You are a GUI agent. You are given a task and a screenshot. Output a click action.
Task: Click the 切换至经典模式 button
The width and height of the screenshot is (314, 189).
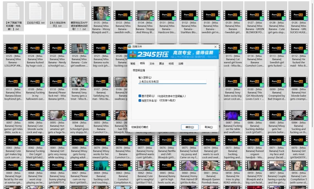pos(140,127)
